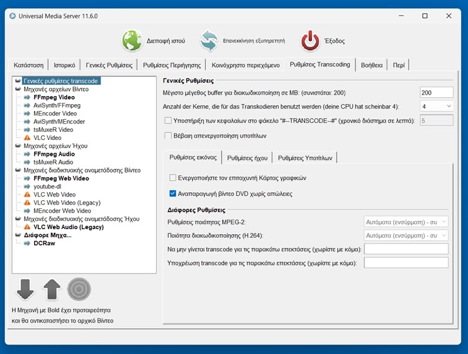
Task: Select the Ρυθμίσεις Transcoding tab
Action: [320, 64]
